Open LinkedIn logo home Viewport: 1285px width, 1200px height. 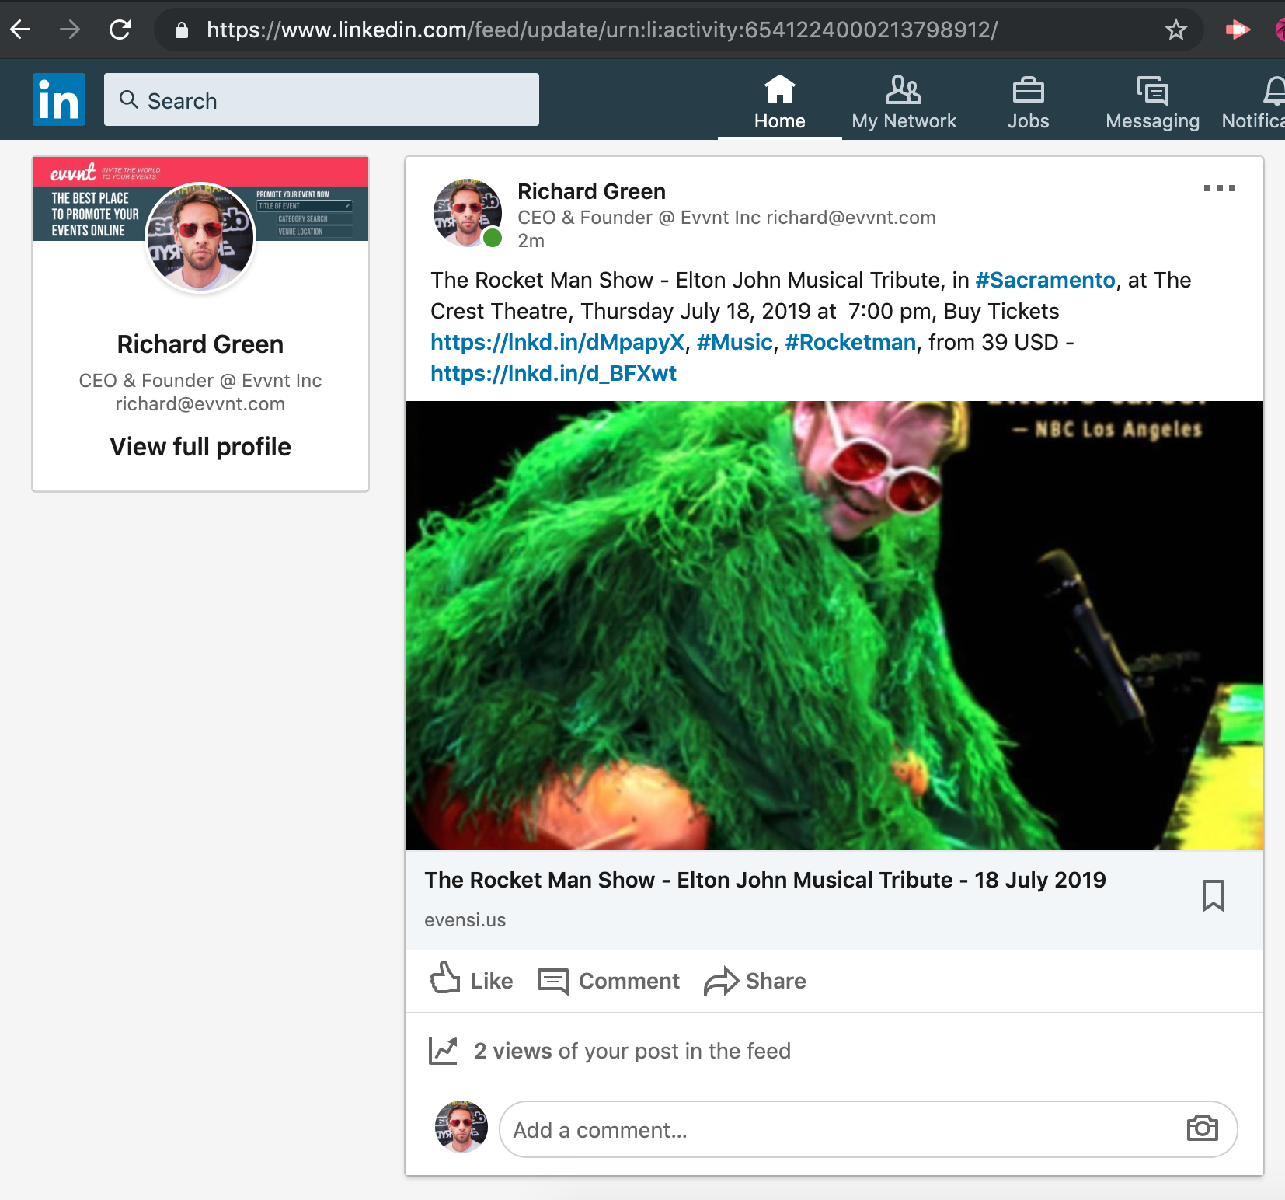click(59, 99)
